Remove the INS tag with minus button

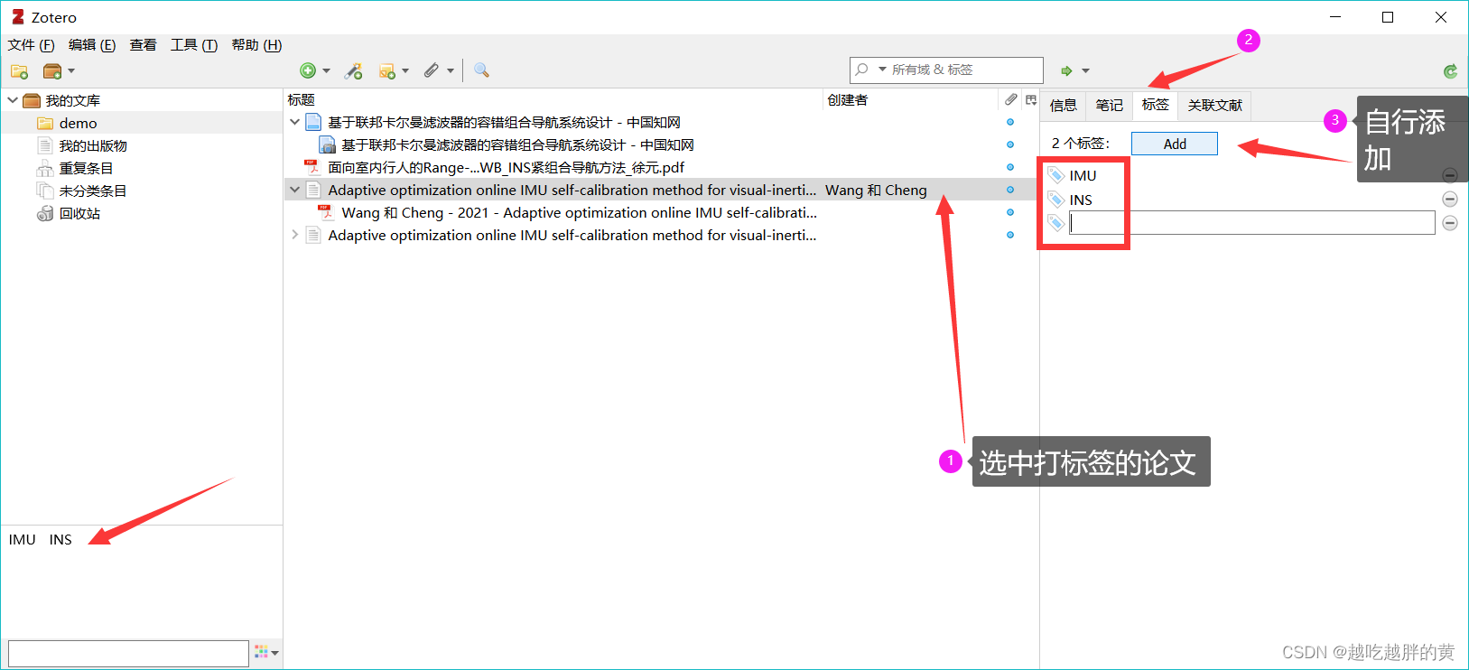coord(1450,199)
